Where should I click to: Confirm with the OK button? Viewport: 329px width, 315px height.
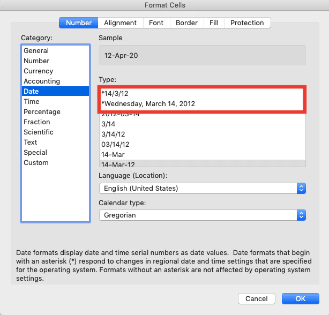pos(301,298)
